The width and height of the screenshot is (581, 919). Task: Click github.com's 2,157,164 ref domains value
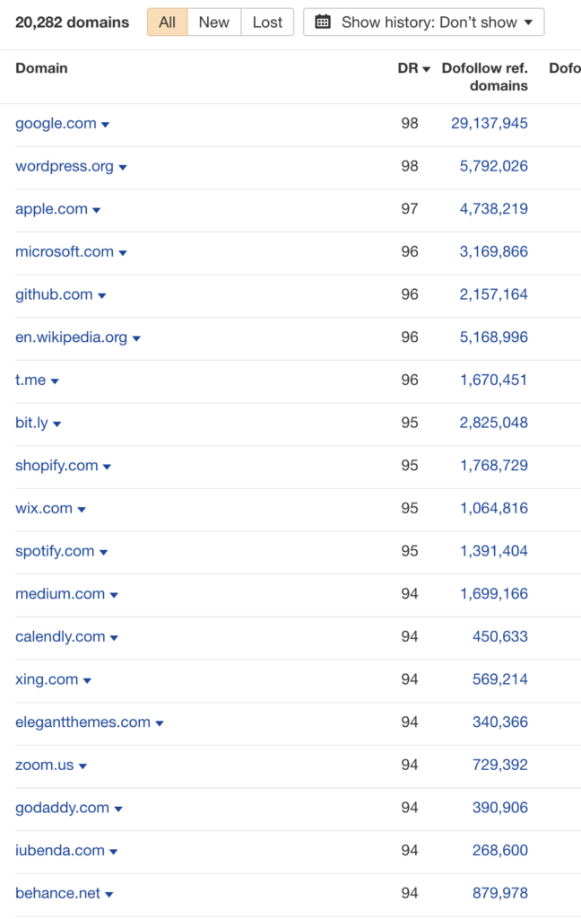click(x=494, y=294)
